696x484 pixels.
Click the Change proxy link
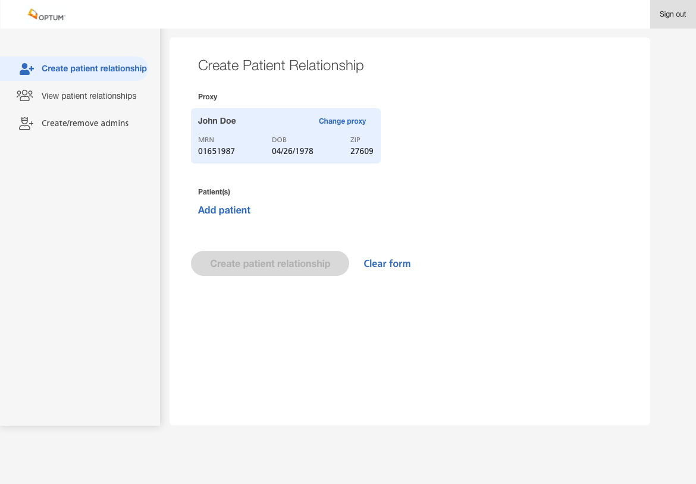pos(342,121)
